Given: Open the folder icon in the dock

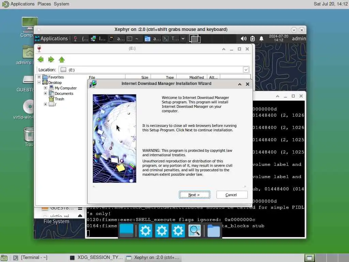Looking at the screenshot, I should point(213,231).
